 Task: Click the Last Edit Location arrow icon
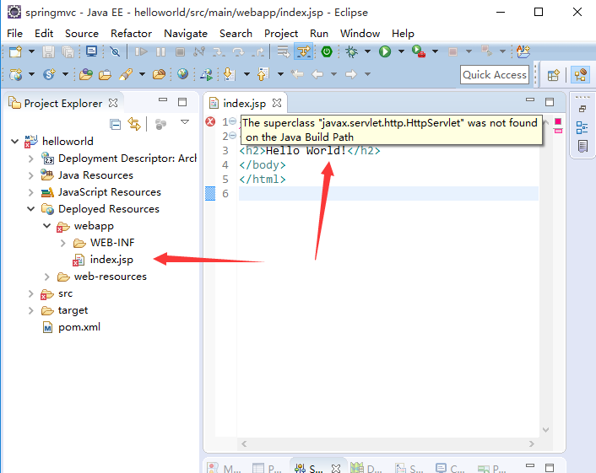coord(297,74)
